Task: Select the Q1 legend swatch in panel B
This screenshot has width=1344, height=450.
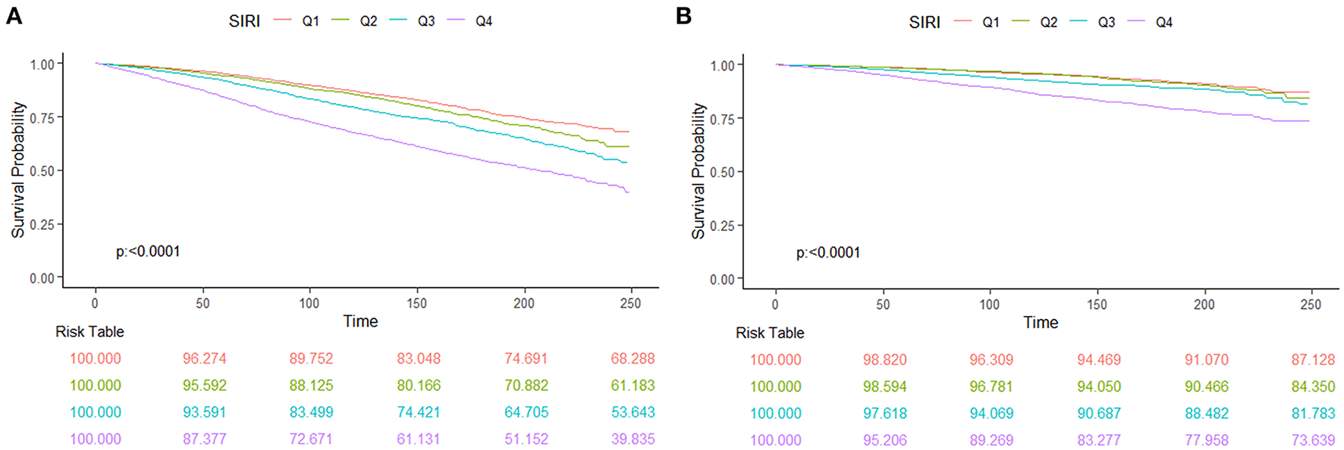Action: (963, 22)
